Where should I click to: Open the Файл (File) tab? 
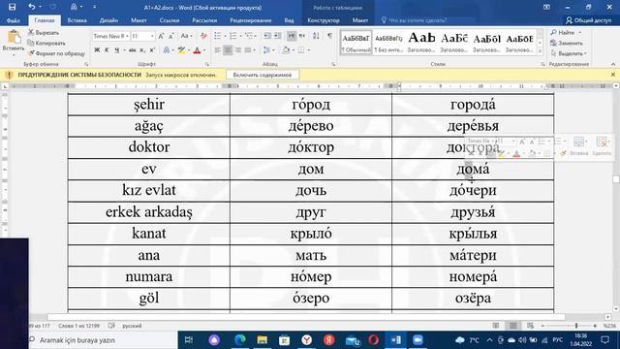13,20
